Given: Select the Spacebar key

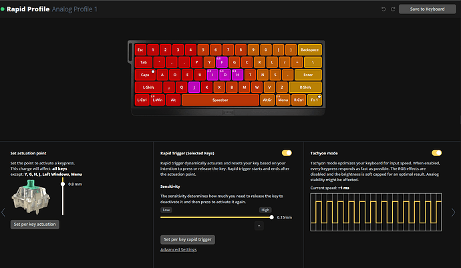Looking at the screenshot, I should pyautogui.click(x=220, y=100).
